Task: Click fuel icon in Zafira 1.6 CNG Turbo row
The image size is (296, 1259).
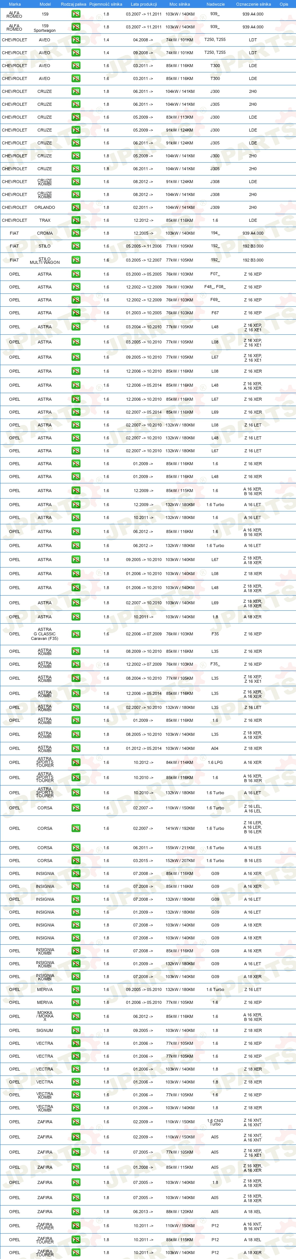Action: tap(76, 1122)
